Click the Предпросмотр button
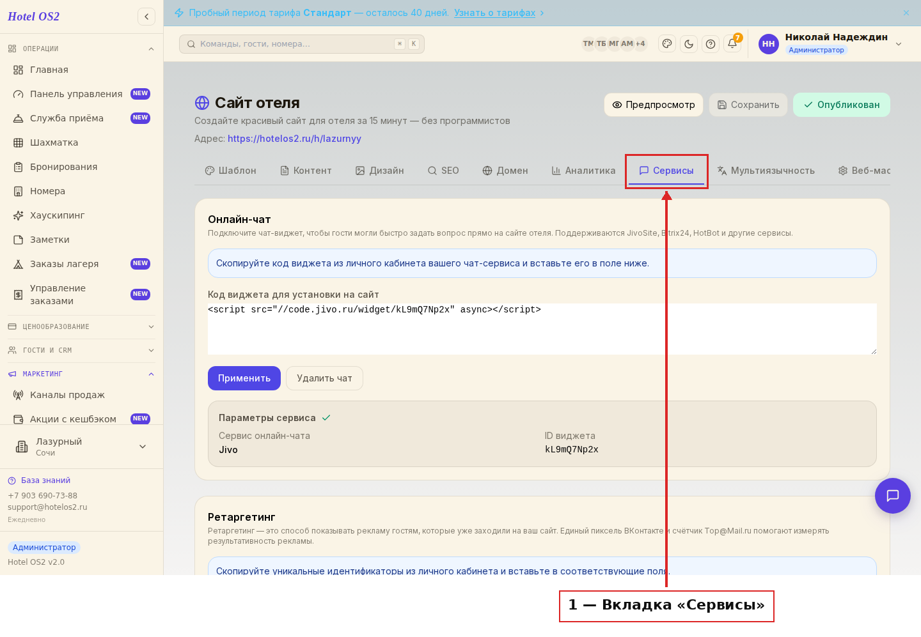This screenshot has width=921, height=637. pos(654,105)
